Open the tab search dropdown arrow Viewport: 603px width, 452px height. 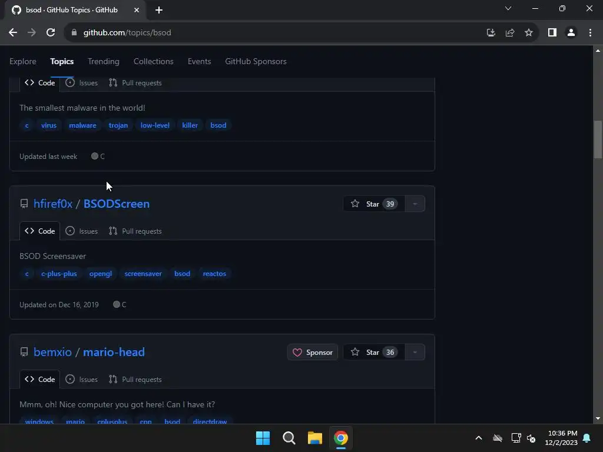(508, 8)
